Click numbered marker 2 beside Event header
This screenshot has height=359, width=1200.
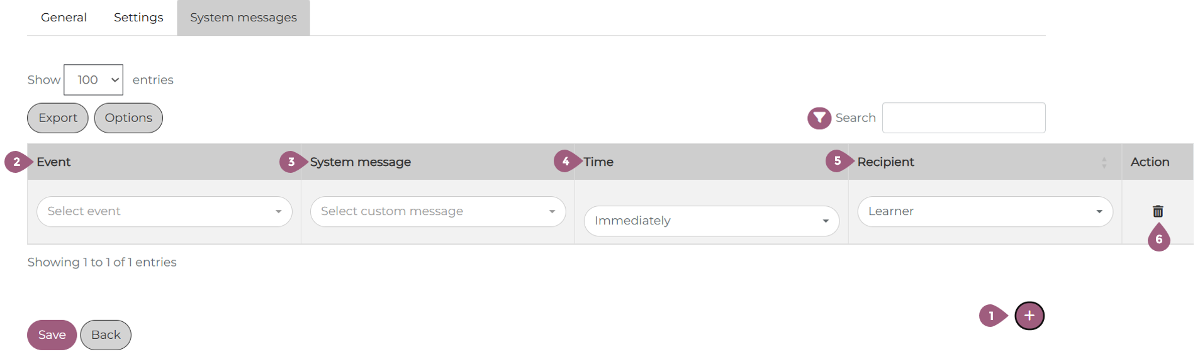[x=16, y=162]
